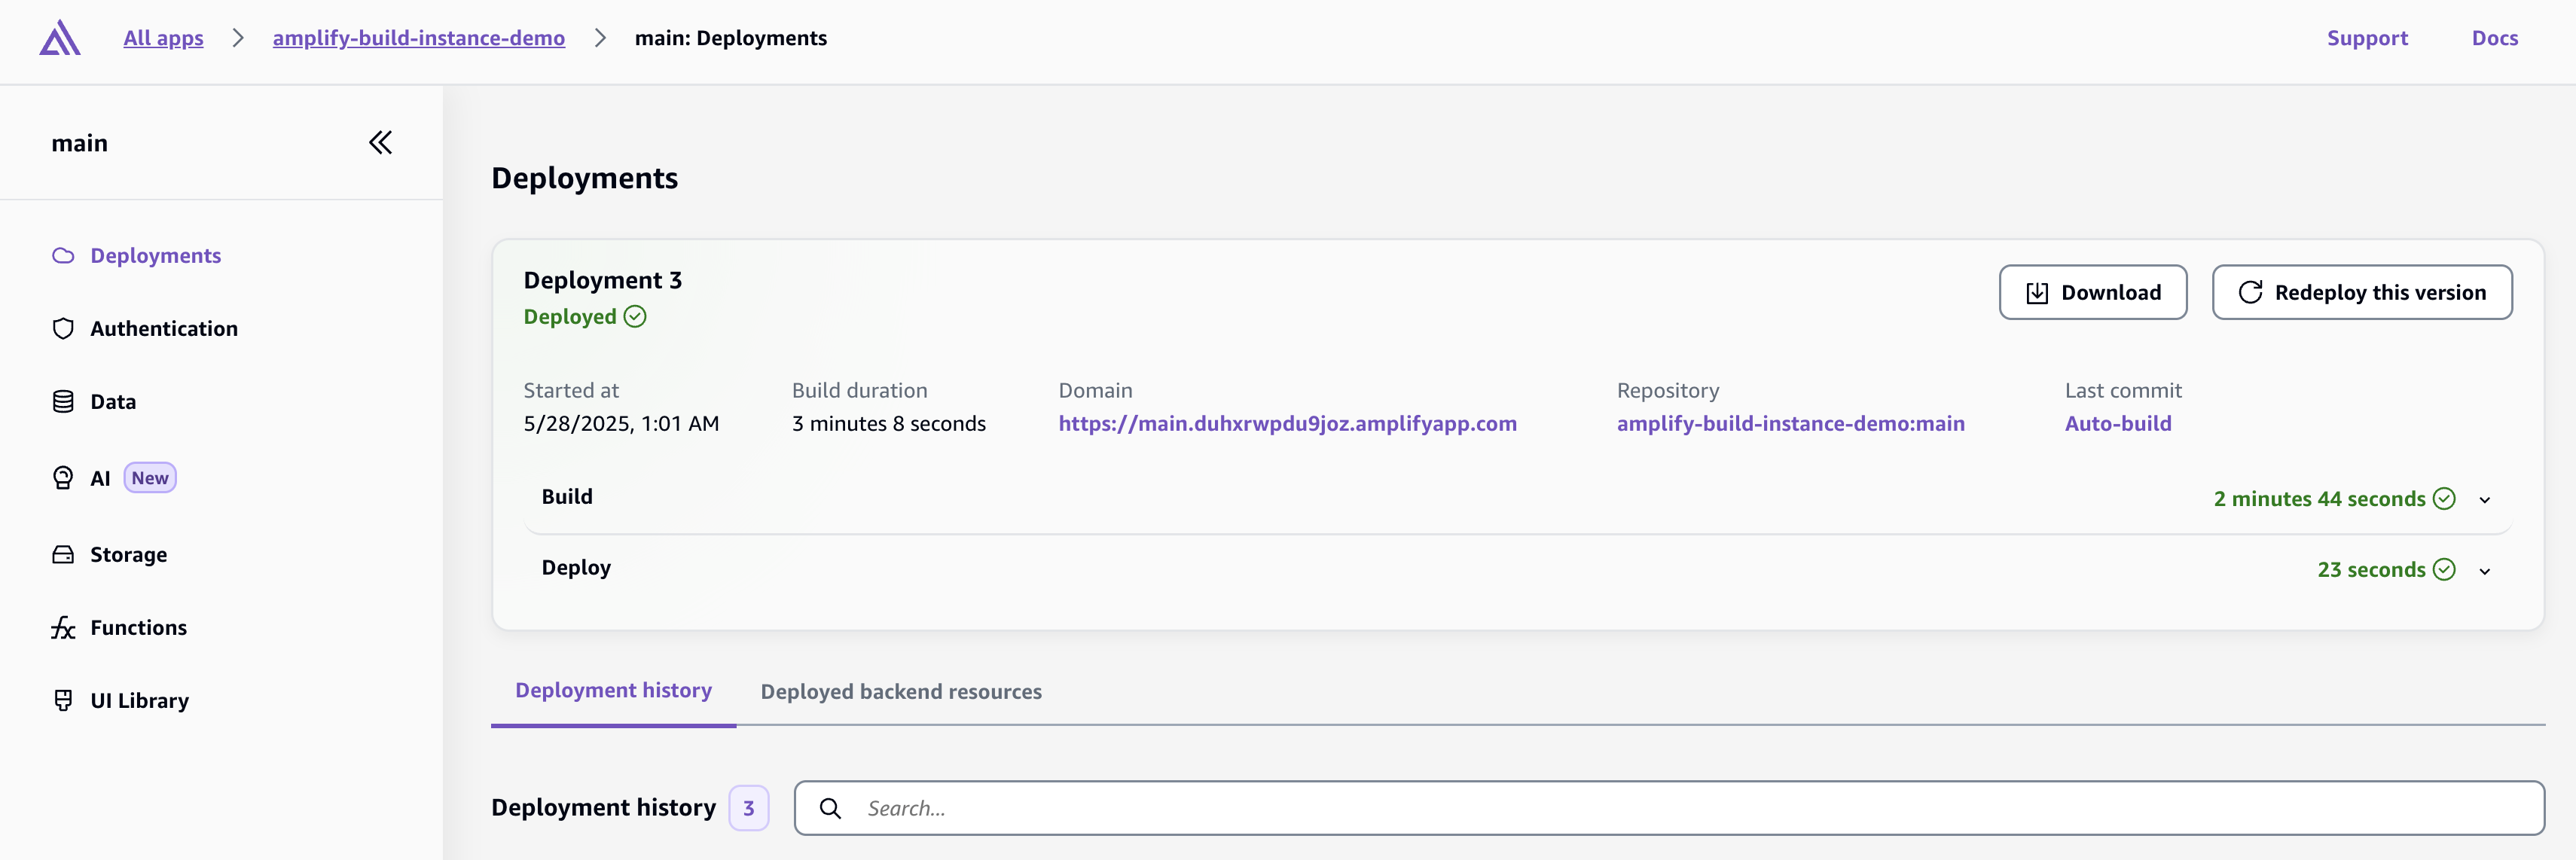Screen dimensions: 2576x860
Task: Open the amplifyapp.com domain link
Action: click(x=1287, y=424)
